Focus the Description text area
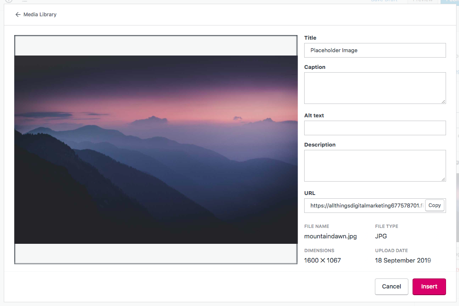 click(x=375, y=166)
